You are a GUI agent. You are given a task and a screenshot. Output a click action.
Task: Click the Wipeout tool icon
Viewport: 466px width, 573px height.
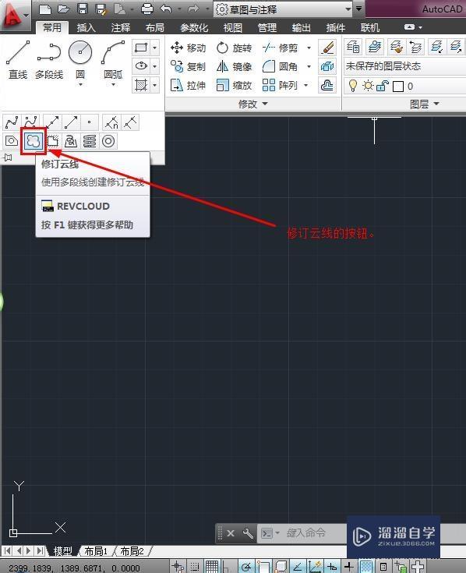[x=52, y=141]
